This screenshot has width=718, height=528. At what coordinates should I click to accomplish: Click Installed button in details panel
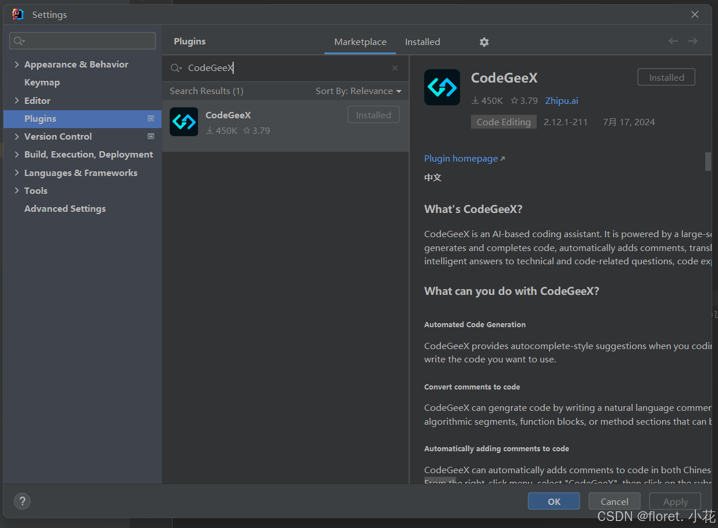667,77
